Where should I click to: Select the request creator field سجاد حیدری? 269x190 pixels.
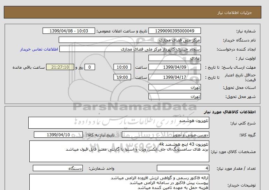[x=130, y=49]
